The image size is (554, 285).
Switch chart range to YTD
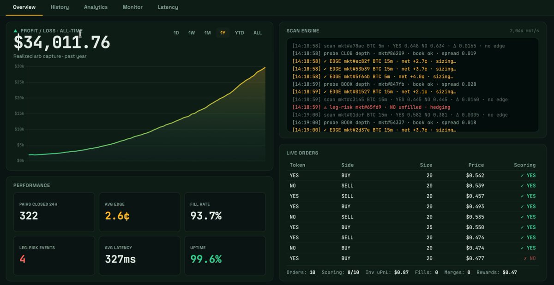click(239, 33)
